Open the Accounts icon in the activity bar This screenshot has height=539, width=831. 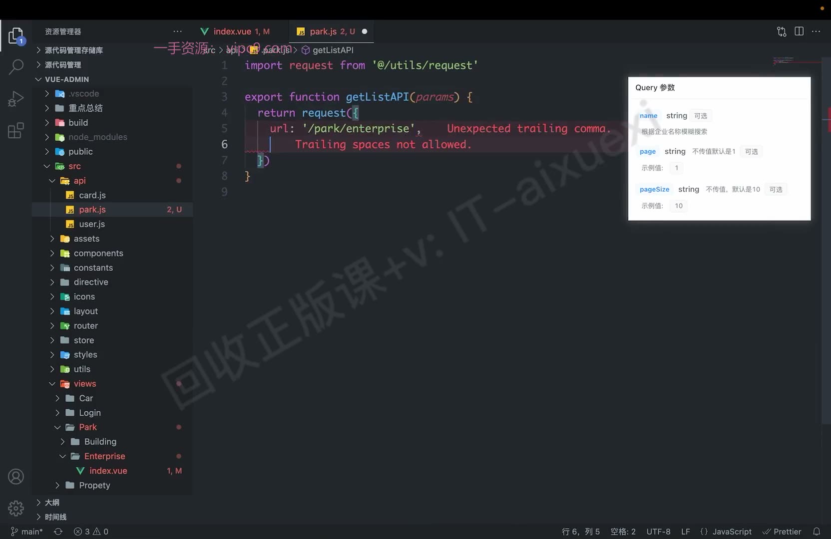pyautogui.click(x=16, y=477)
